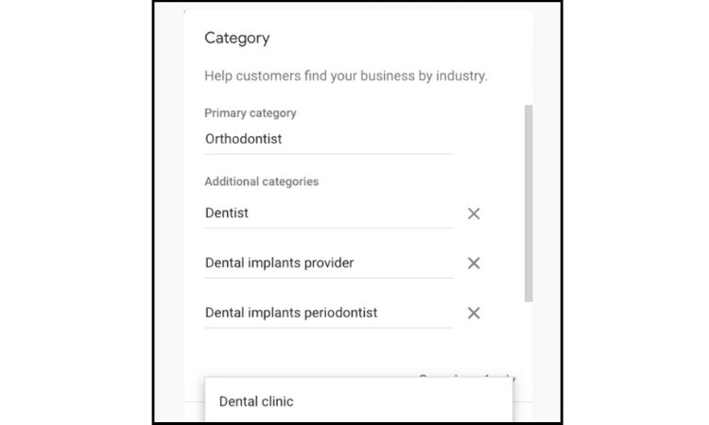Screen dimensions: 709x425
Task: Delete Dental implants provider category
Action: (x=474, y=263)
